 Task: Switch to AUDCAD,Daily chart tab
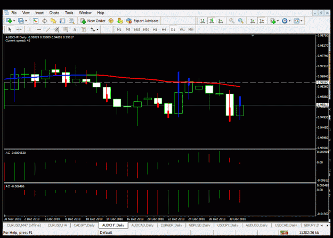click(142, 225)
